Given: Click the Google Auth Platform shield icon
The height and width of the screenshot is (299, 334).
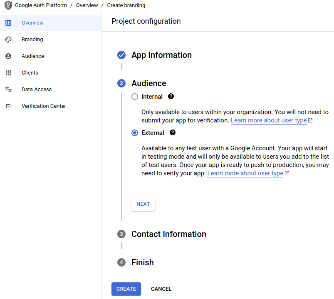Looking at the screenshot, I should click(8, 5).
